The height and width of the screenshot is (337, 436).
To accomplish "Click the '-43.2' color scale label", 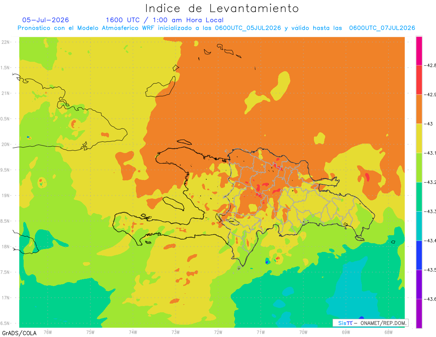I will tap(431, 182).
